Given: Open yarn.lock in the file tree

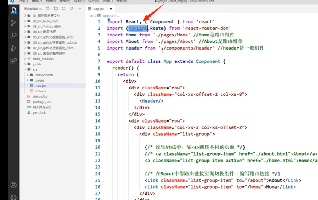Looking at the screenshot, I should (x=39, y=113).
